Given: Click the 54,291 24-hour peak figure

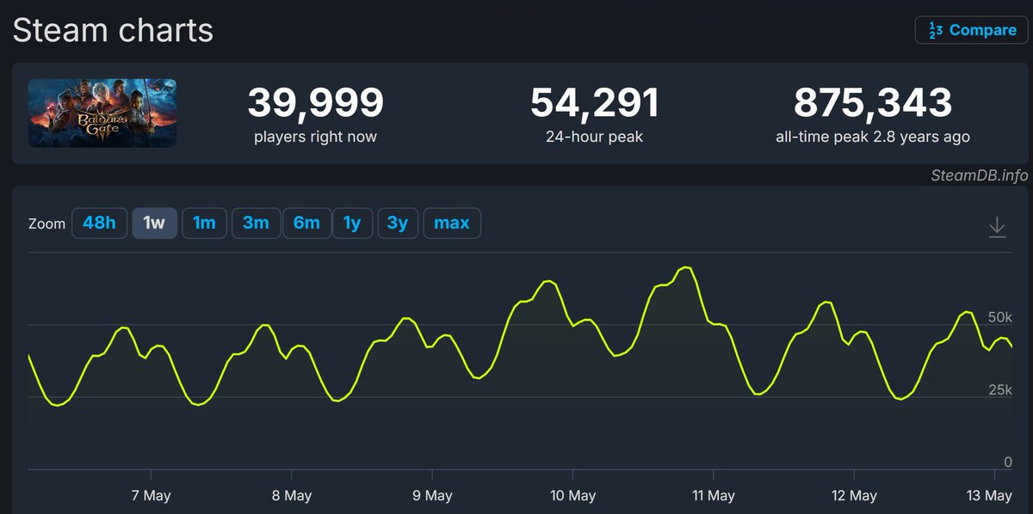Looking at the screenshot, I should tap(595, 103).
